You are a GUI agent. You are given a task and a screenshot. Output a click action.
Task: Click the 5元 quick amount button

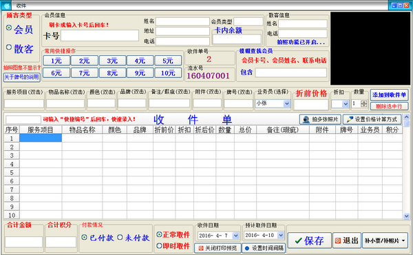coord(168,61)
